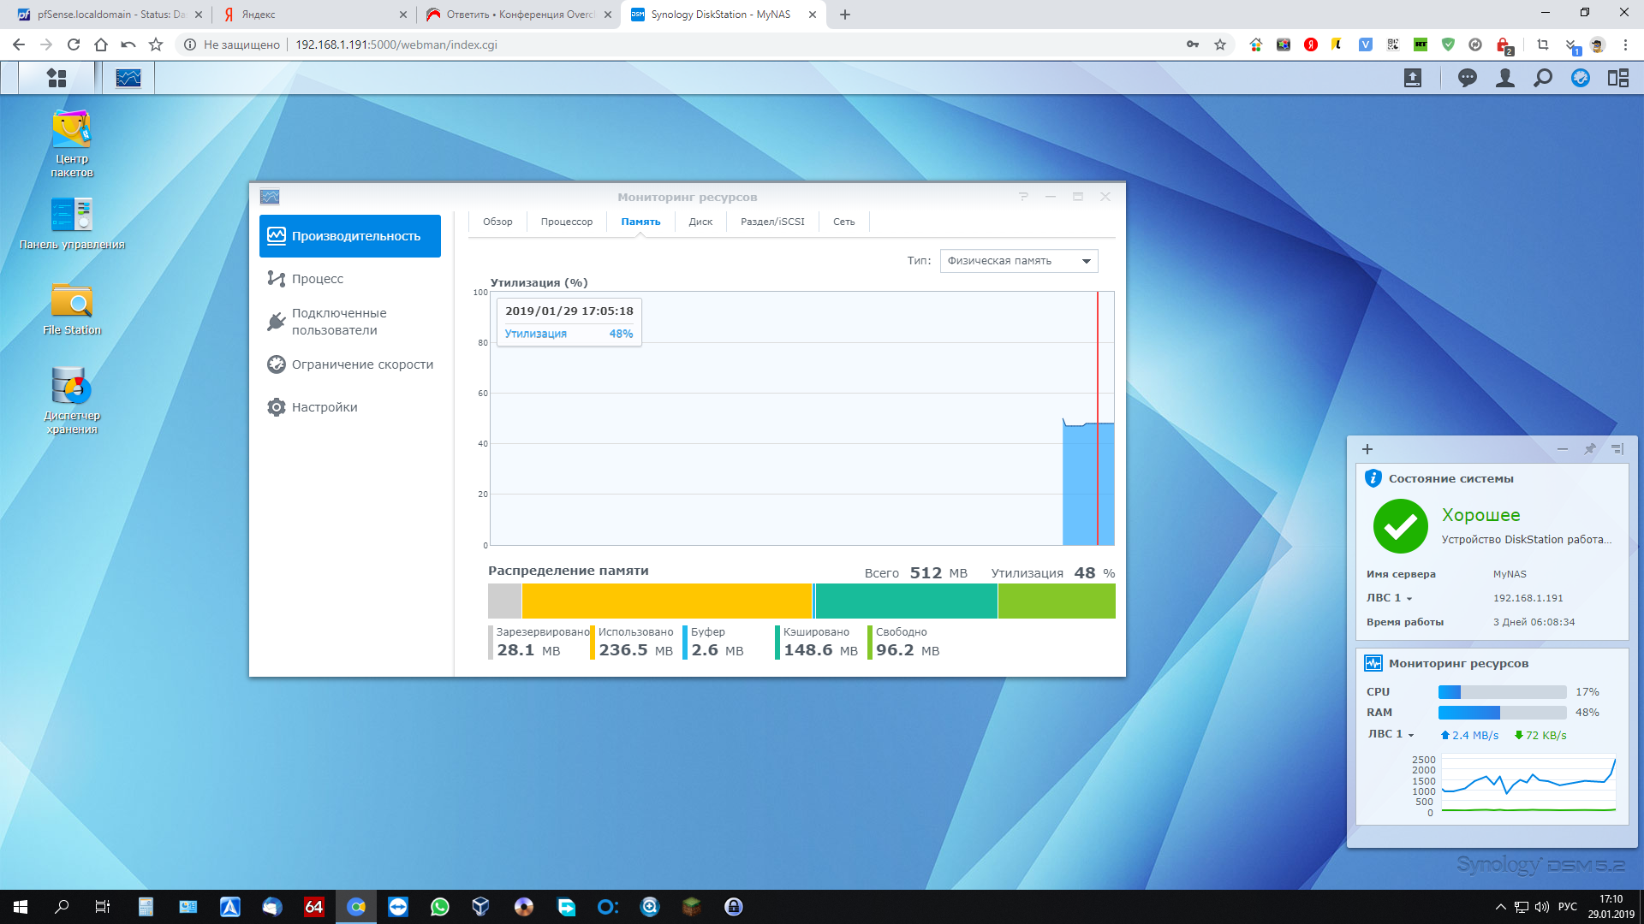Click the DSM search magnifier icon
1644x924 pixels.
[x=1543, y=78]
